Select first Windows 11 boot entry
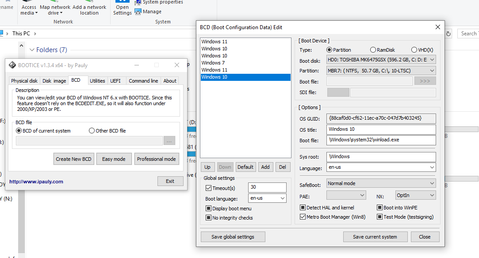Viewport: 479px width, 258px height. 245,42
